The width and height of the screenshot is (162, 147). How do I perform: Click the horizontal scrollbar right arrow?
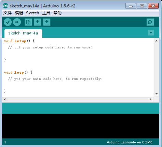tap(151, 99)
